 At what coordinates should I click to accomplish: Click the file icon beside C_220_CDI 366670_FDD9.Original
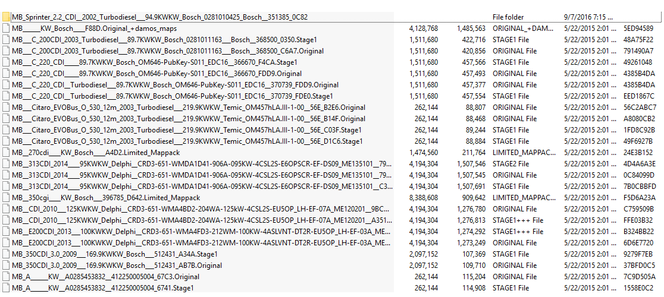[x=5, y=74]
